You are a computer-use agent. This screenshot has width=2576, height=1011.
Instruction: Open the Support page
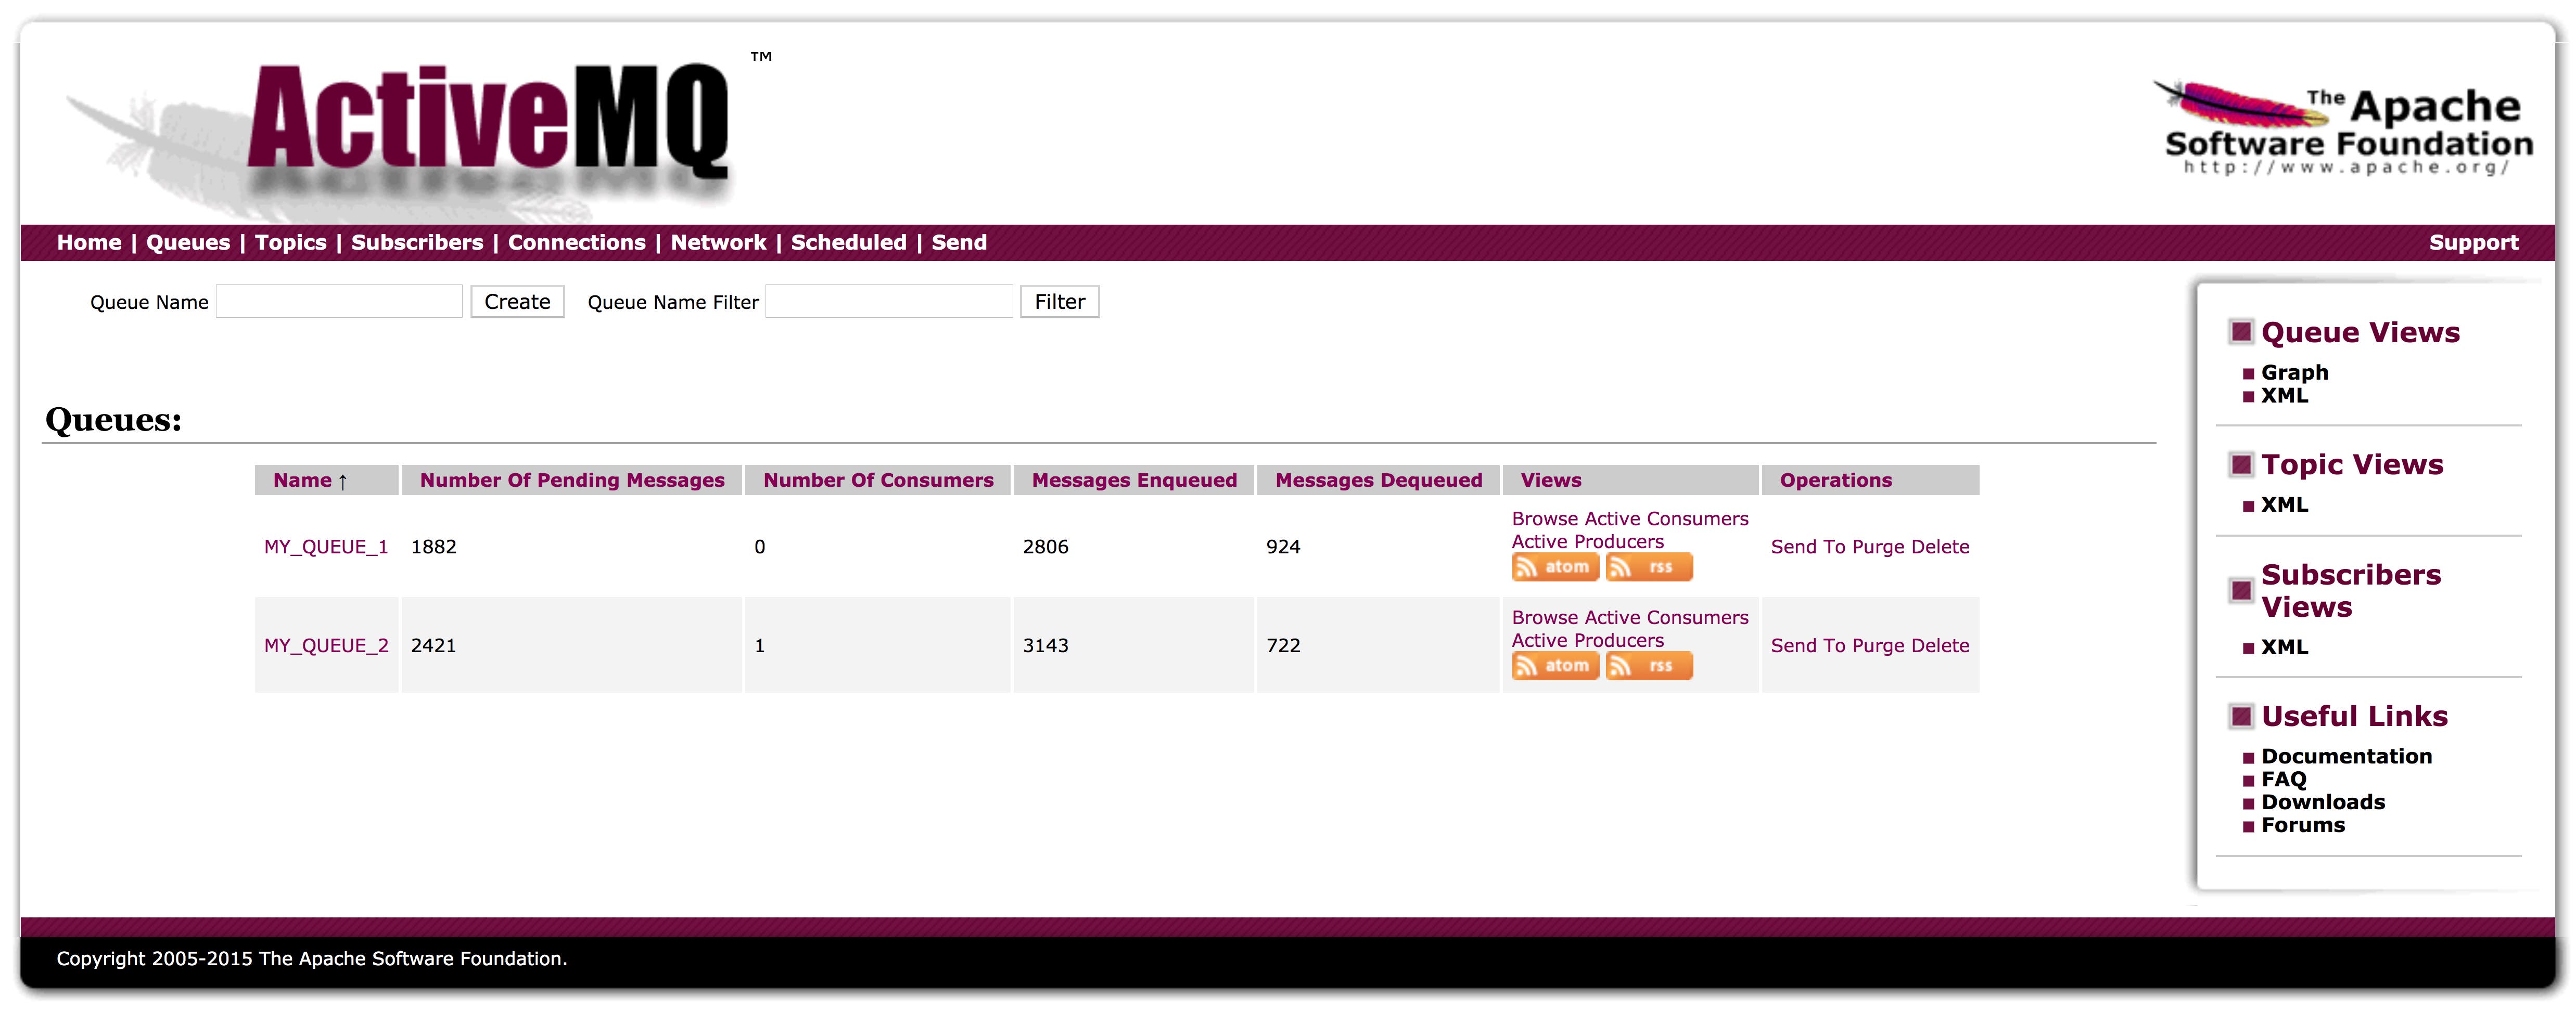[x=2474, y=242]
